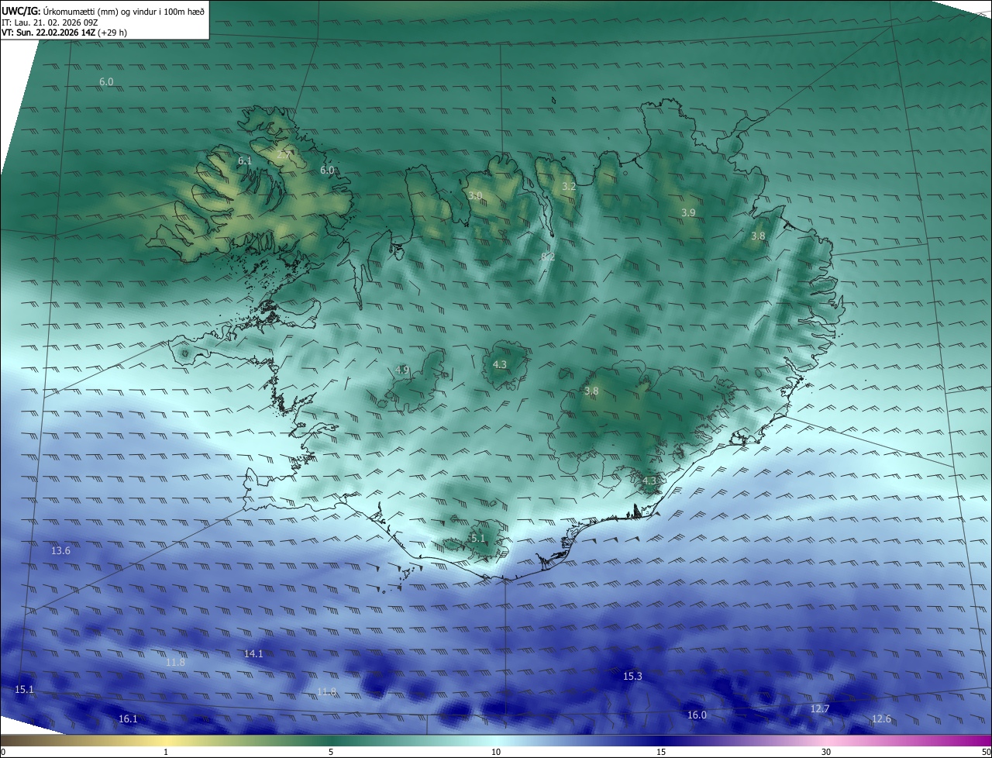Click the 3.2 value label
This screenshot has height=758, width=992.
(569, 187)
